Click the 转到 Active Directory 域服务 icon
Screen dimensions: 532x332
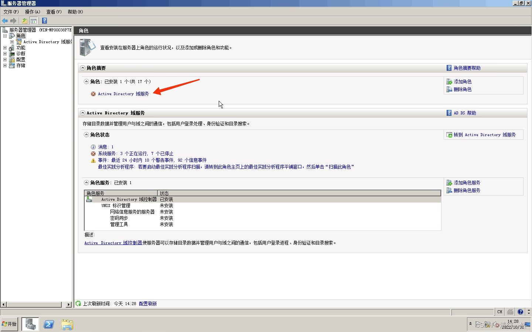click(449, 135)
